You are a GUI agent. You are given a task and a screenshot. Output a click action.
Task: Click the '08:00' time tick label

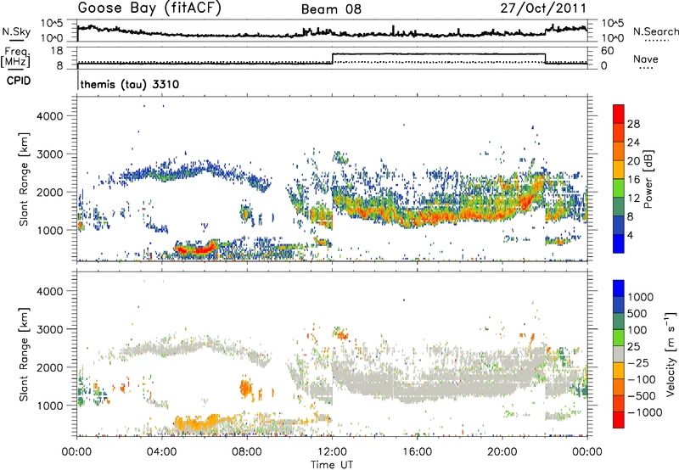247,452
